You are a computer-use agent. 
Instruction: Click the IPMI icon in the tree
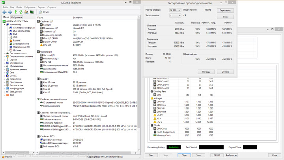pyautogui.click(x=11, y=37)
